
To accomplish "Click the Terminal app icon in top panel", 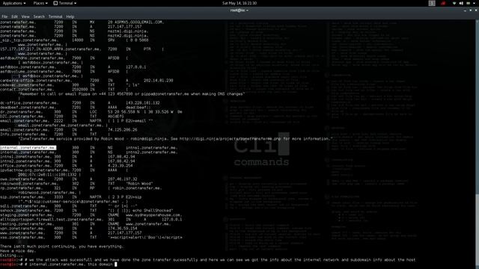I will coord(55,3).
